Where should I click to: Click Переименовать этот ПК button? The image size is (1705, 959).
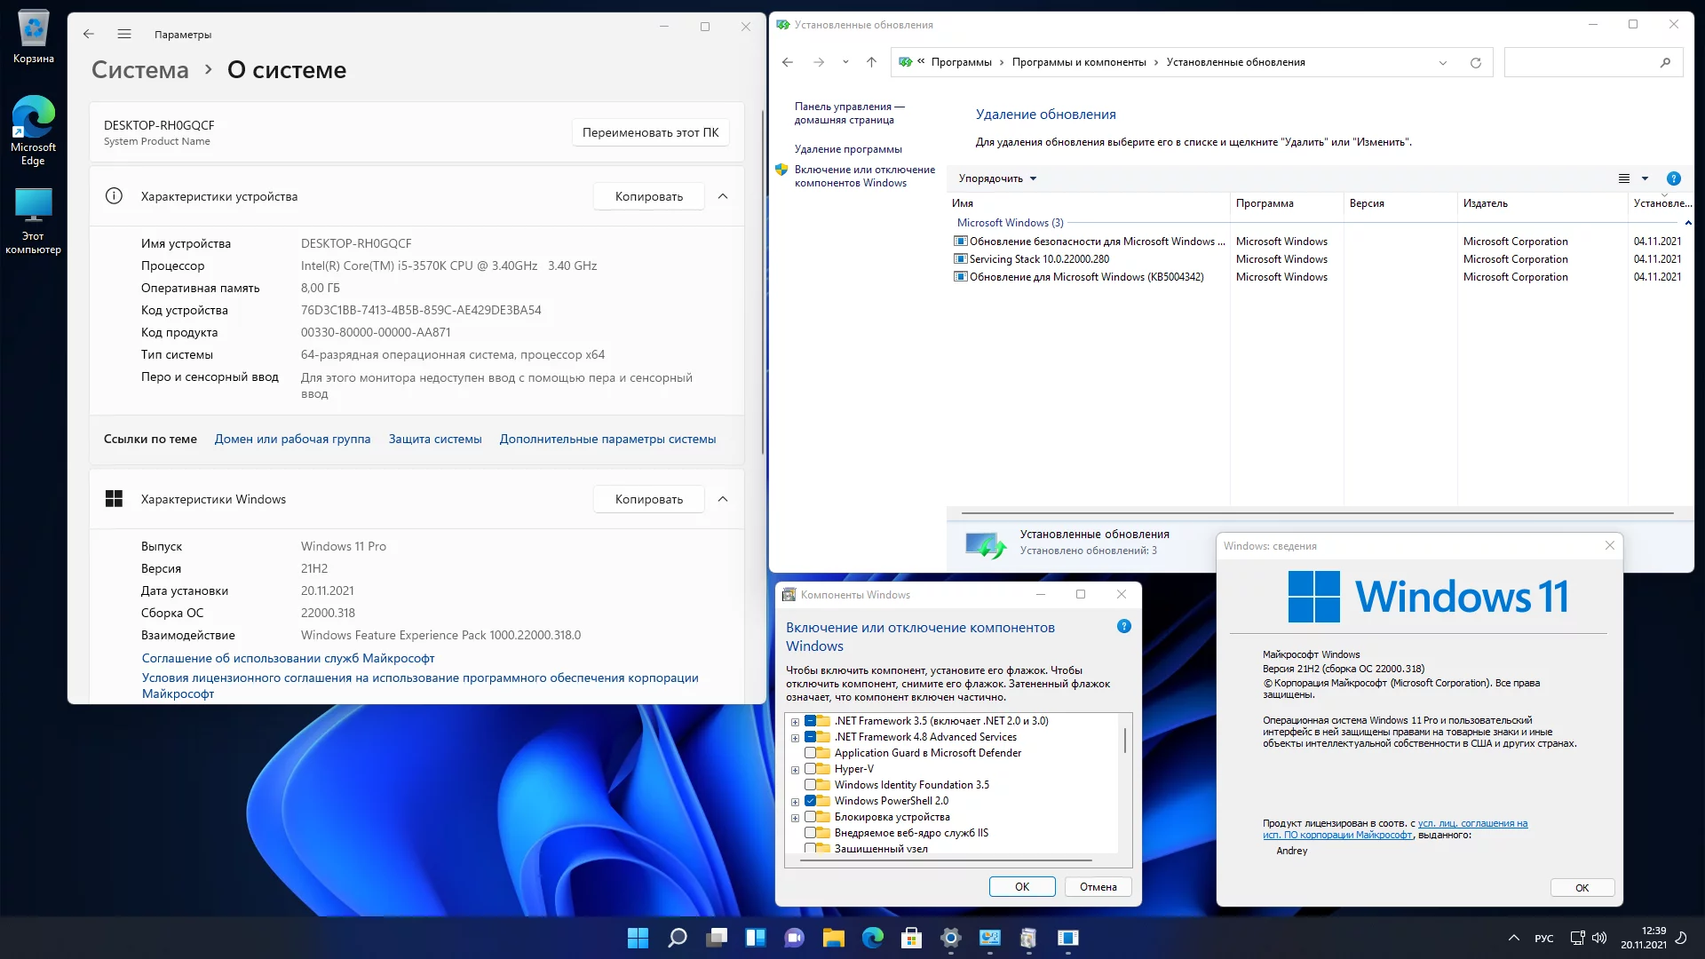click(651, 131)
